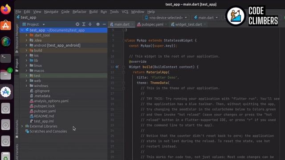This screenshot has height=160, width=285.
Task: Open the Refactor menu
Action: (x=79, y=12)
